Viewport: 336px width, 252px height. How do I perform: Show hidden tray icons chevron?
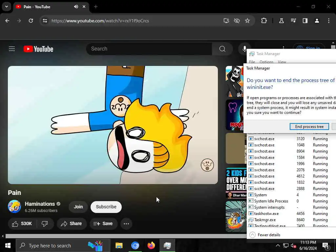[278, 245]
